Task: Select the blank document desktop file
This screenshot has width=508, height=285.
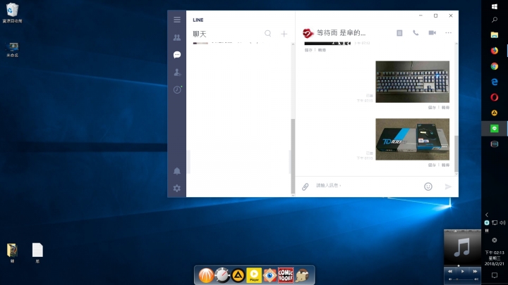Action: [x=37, y=253]
